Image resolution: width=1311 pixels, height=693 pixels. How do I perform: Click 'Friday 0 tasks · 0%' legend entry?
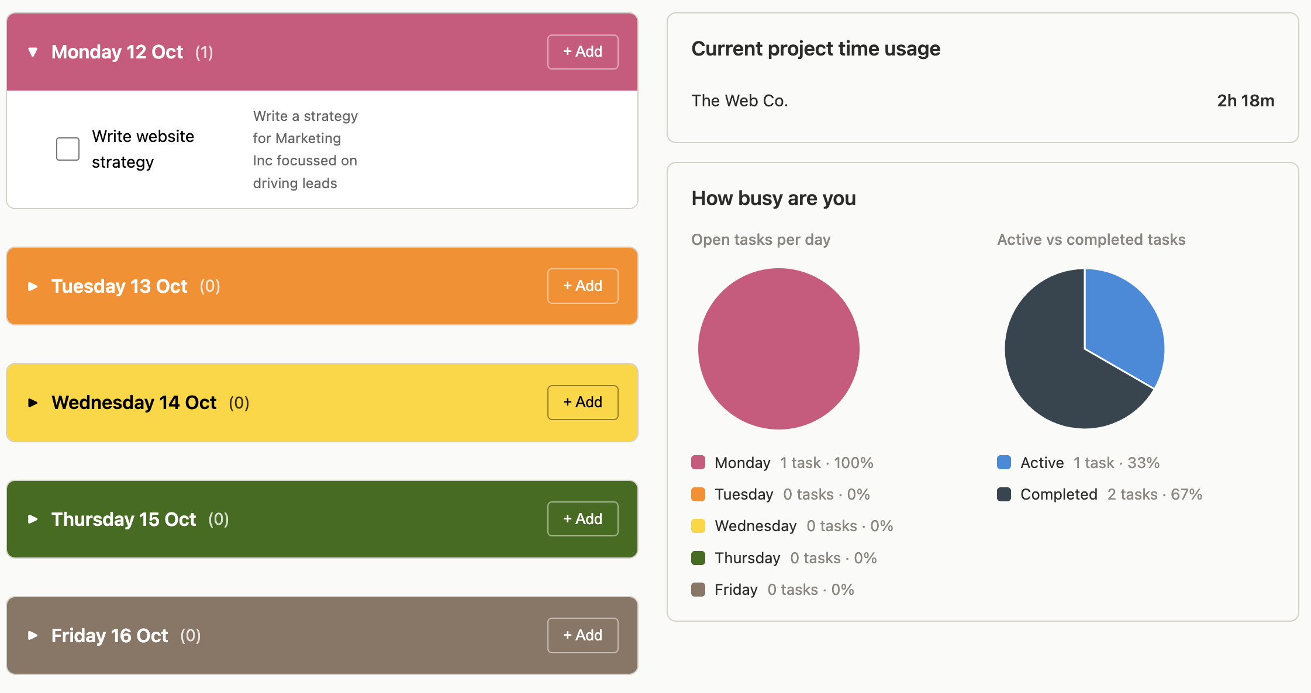point(772,590)
